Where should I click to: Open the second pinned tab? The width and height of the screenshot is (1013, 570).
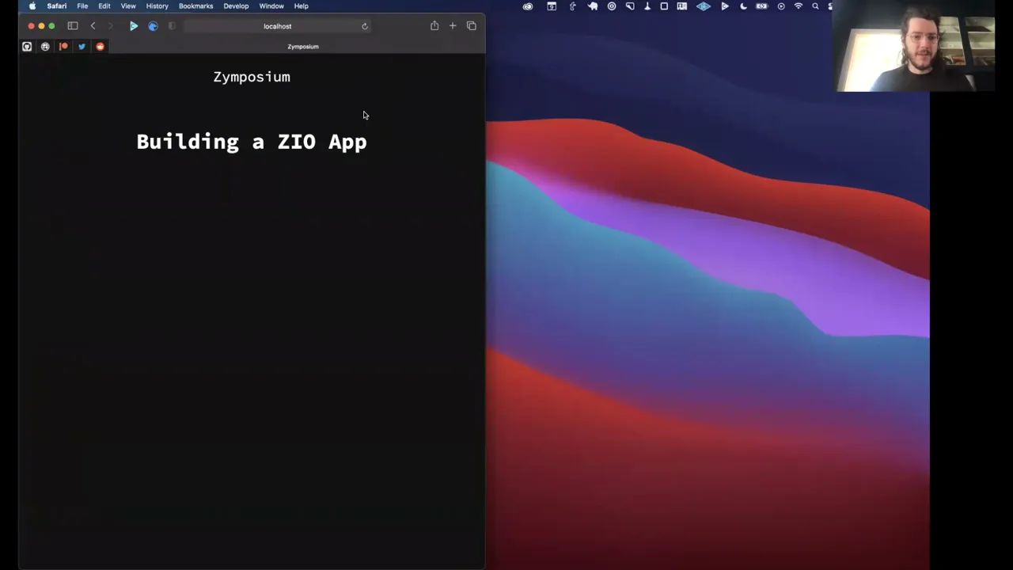click(45, 47)
